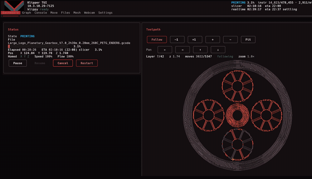Click the bottom planet gear in toolpath preview
The width and height of the screenshot is (312, 179).
pyautogui.click(x=237, y=144)
